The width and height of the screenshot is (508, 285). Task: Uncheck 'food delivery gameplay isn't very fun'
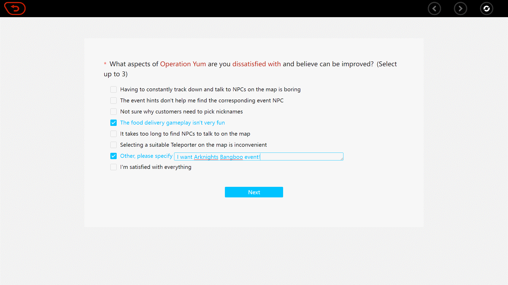click(114, 123)
